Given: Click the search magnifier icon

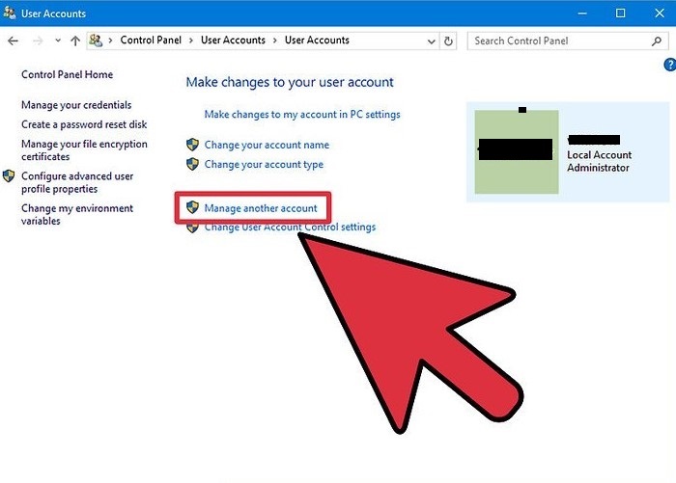Looking at the screenshot, I should click(x=656, y=41).
